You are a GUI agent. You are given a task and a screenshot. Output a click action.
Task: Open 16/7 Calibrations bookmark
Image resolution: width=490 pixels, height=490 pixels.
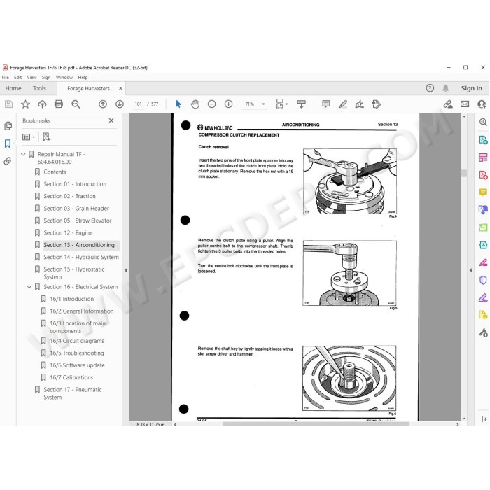point(71,377)
